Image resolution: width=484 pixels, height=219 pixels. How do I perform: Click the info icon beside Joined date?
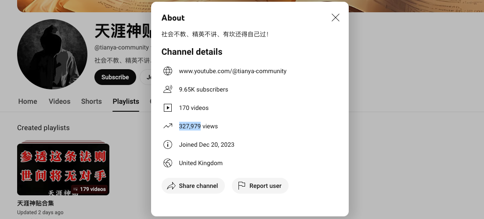pos(168,145)
